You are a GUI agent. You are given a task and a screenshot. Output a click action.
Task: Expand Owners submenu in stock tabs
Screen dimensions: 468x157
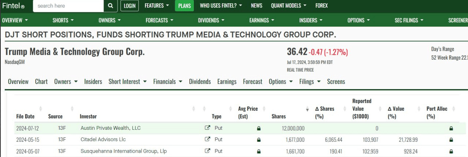click(x=66, y=82)
